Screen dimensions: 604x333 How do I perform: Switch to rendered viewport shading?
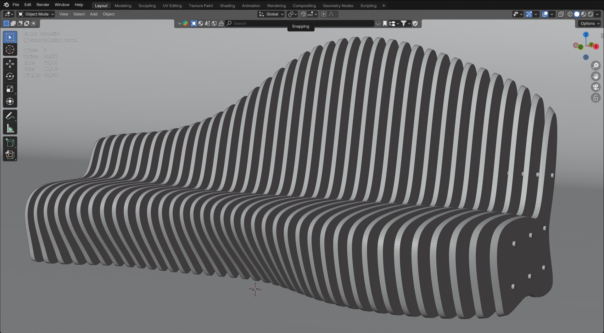coord(590,14)
